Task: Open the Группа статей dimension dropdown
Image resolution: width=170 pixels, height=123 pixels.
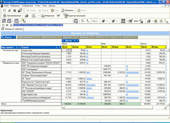Action: pyautogui.click(x=61, y=37)
